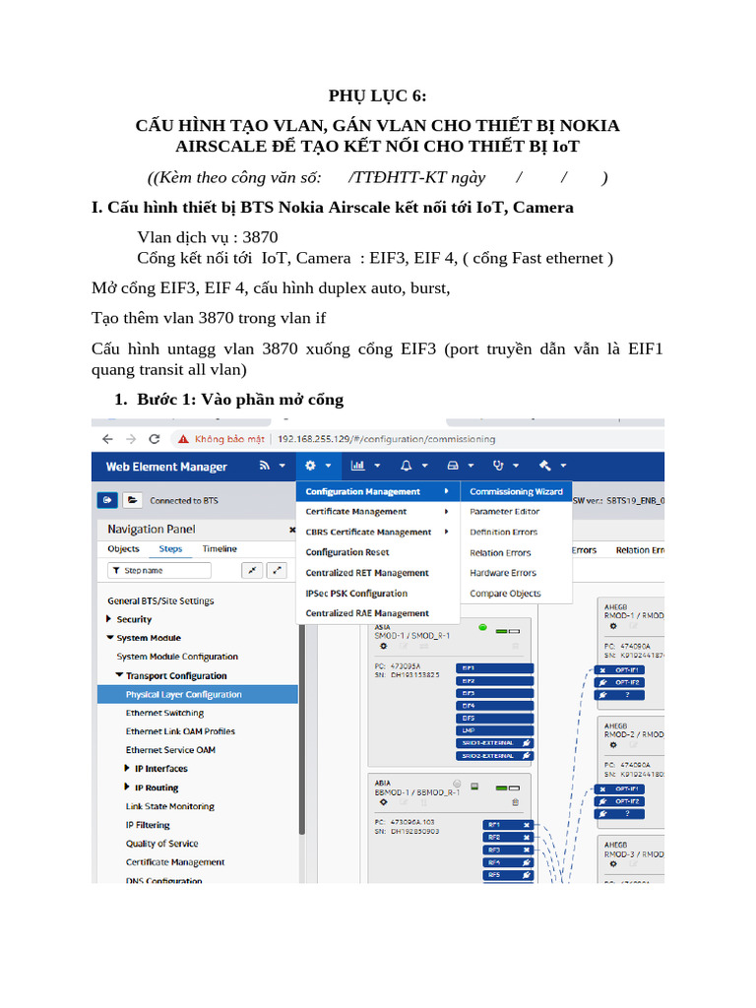Screen dimensions: 756x1008
Task: Select Compare Objects in submenu
Action: point(516,594)
